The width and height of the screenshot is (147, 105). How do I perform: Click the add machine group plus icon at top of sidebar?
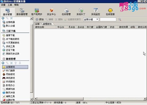(3, 18)
